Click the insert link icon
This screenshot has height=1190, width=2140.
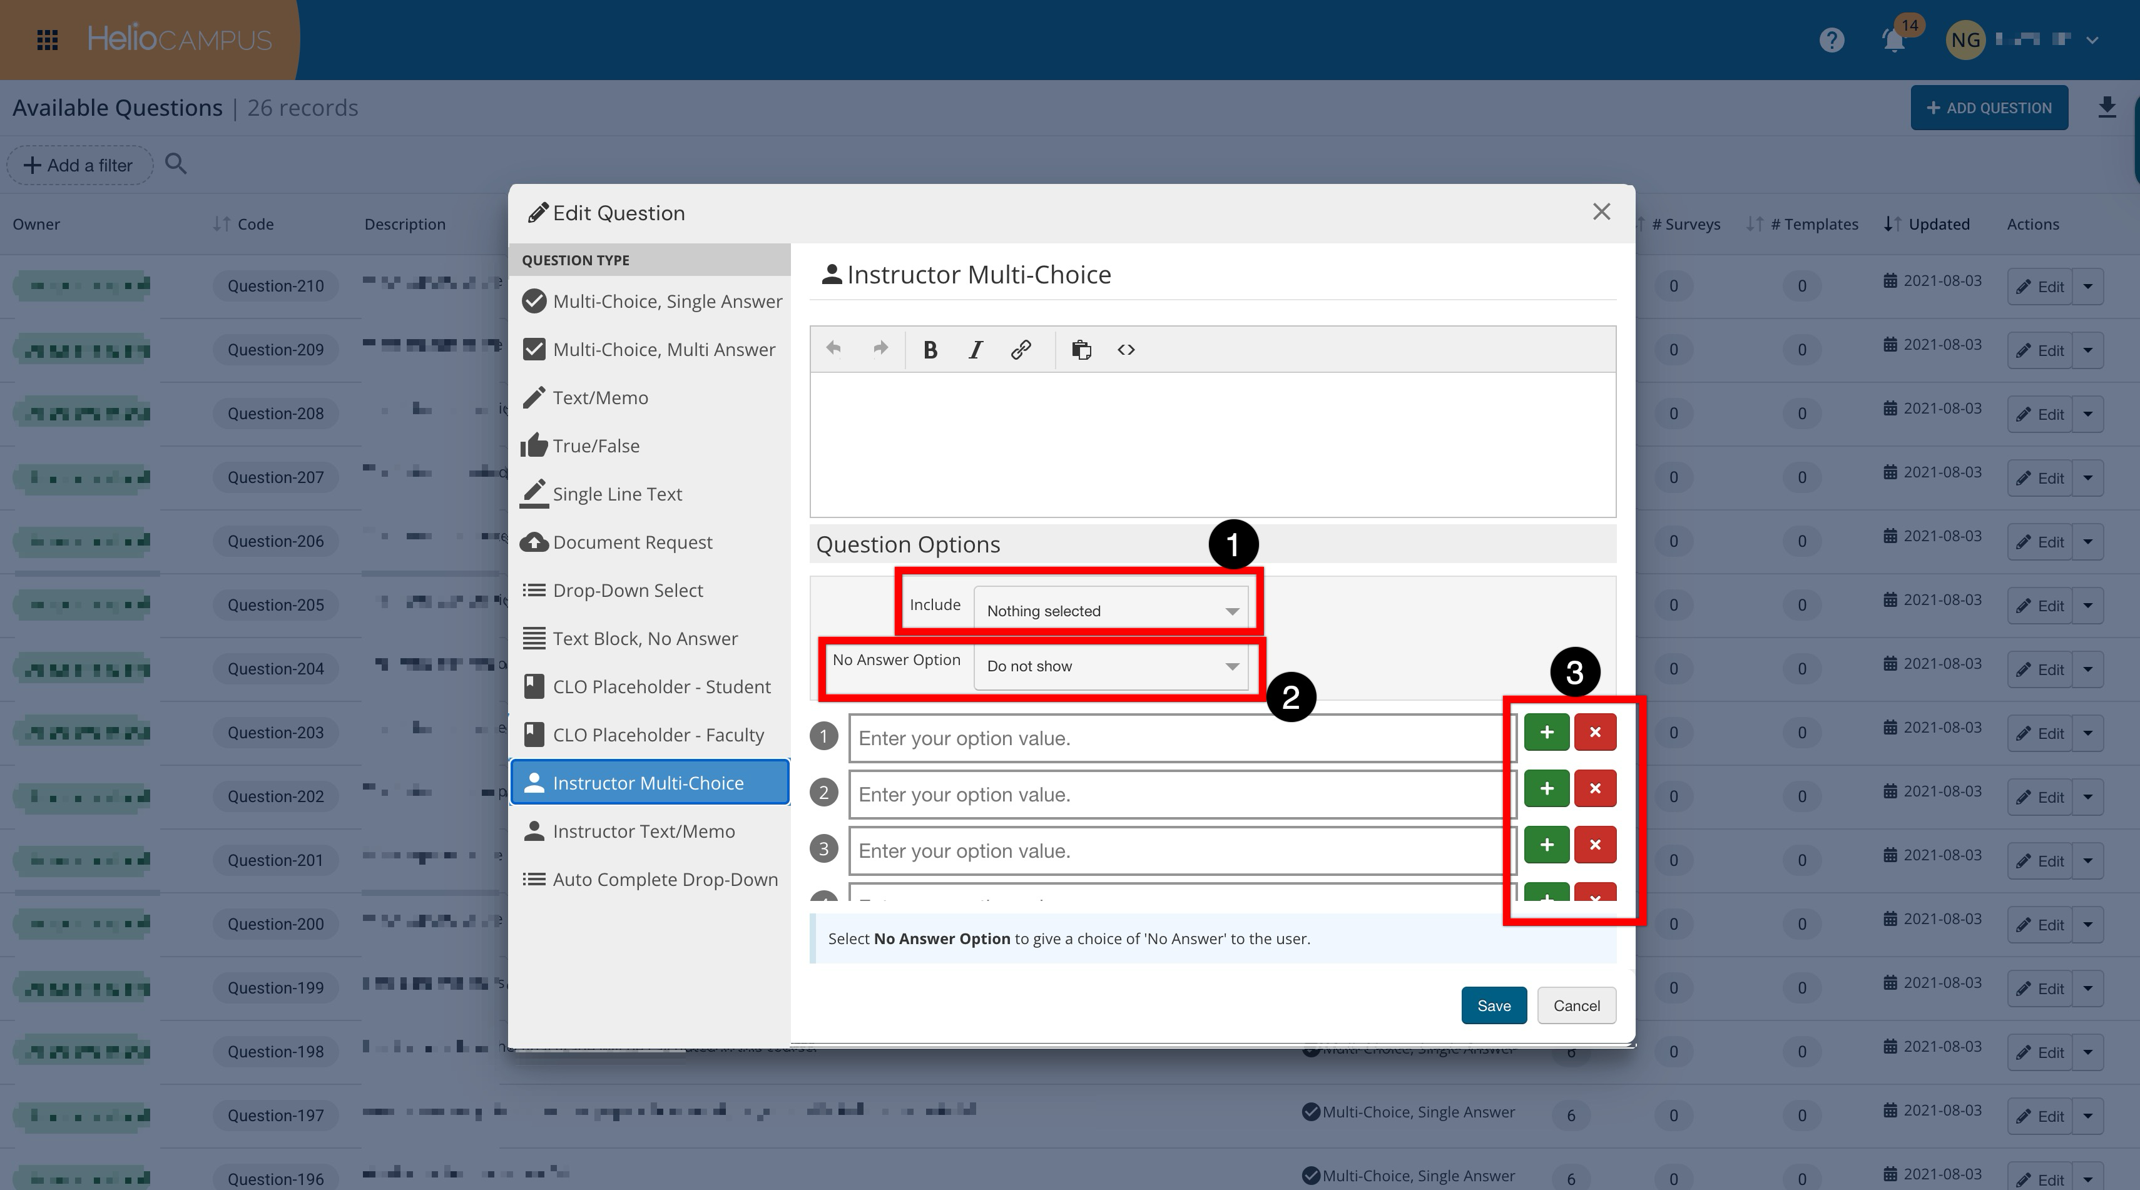click(x=1020, y=350)
